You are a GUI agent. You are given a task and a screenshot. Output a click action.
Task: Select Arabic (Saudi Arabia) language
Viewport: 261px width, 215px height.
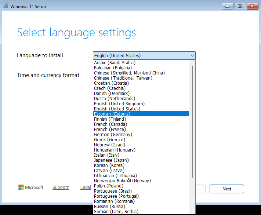point(115,62)
